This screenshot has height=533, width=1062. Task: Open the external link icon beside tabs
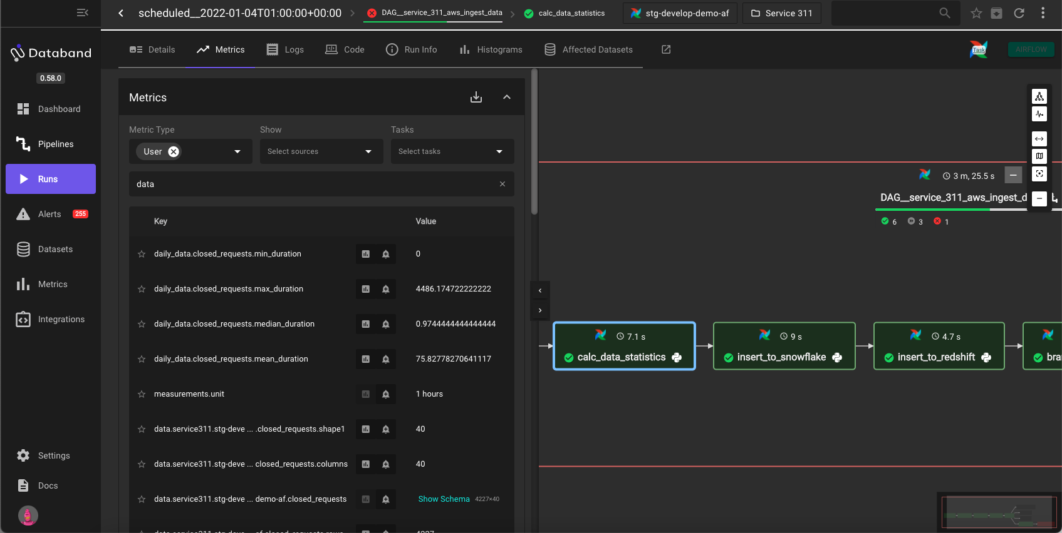coord(666,49)
